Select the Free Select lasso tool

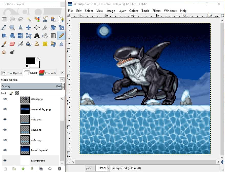tap(20, 19)
